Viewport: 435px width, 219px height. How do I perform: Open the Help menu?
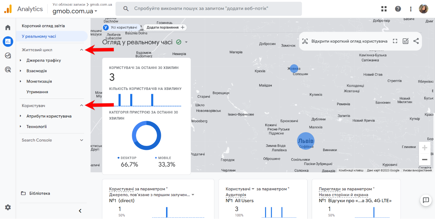click(398, 9)
